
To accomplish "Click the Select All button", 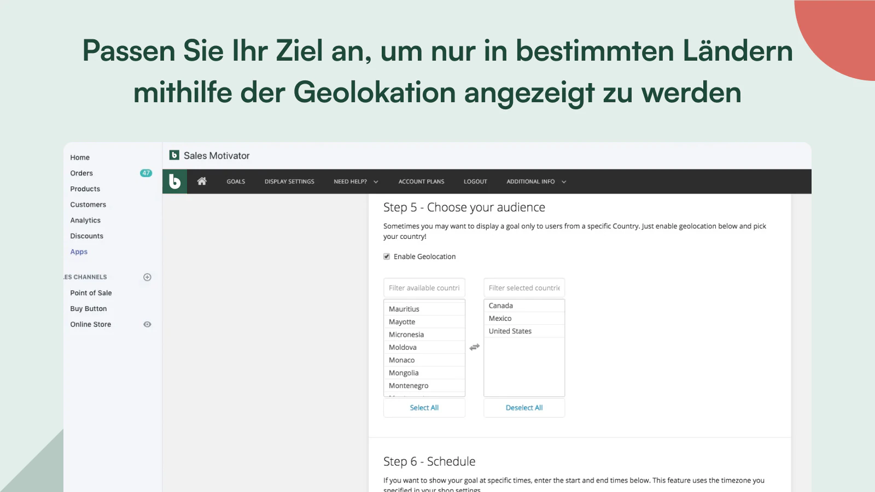I will point(424,408).
